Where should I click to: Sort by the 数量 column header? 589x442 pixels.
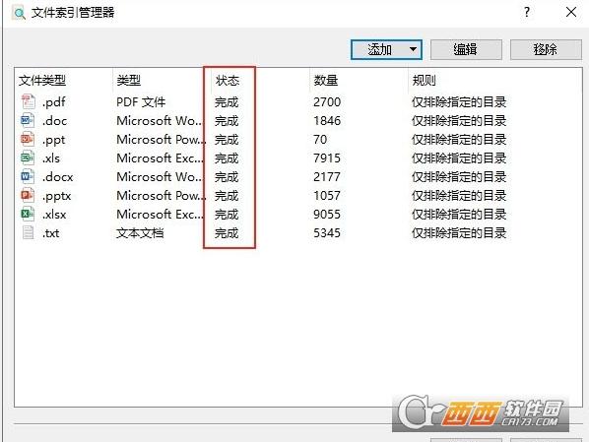326,80
